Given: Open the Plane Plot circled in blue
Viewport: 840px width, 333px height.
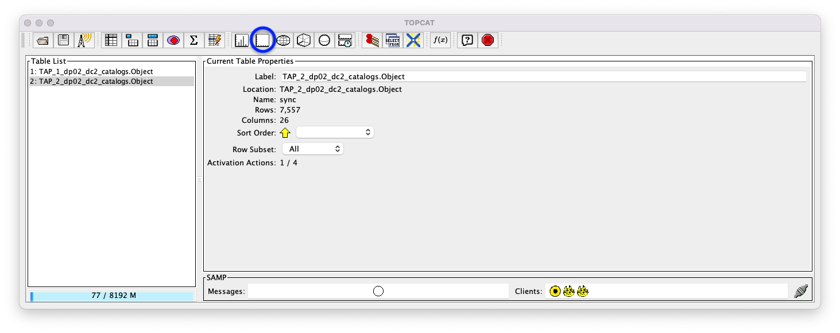Looking at the screenshot, I should pos(262,40).
